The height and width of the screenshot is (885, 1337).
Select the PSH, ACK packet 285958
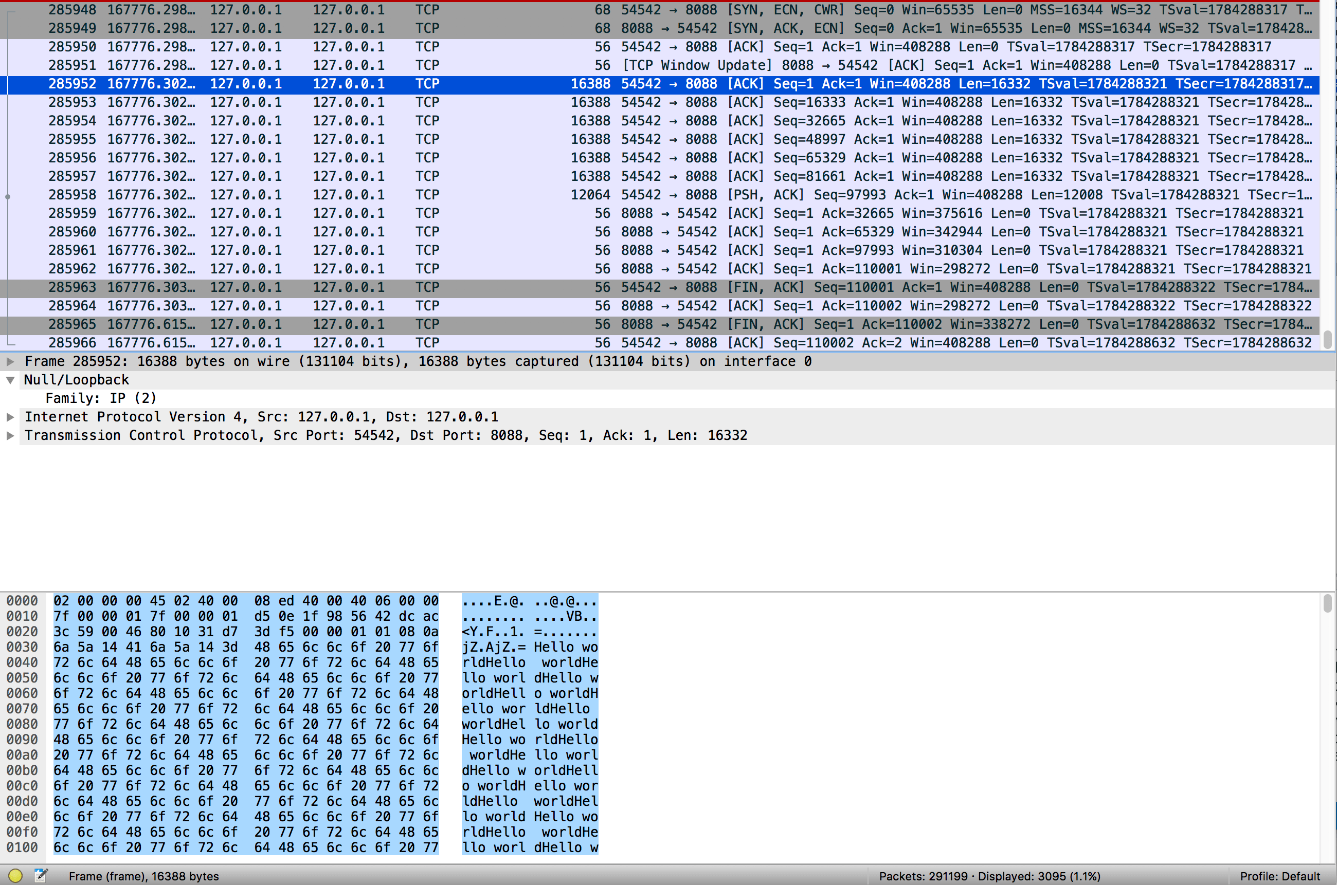[395, 194]
